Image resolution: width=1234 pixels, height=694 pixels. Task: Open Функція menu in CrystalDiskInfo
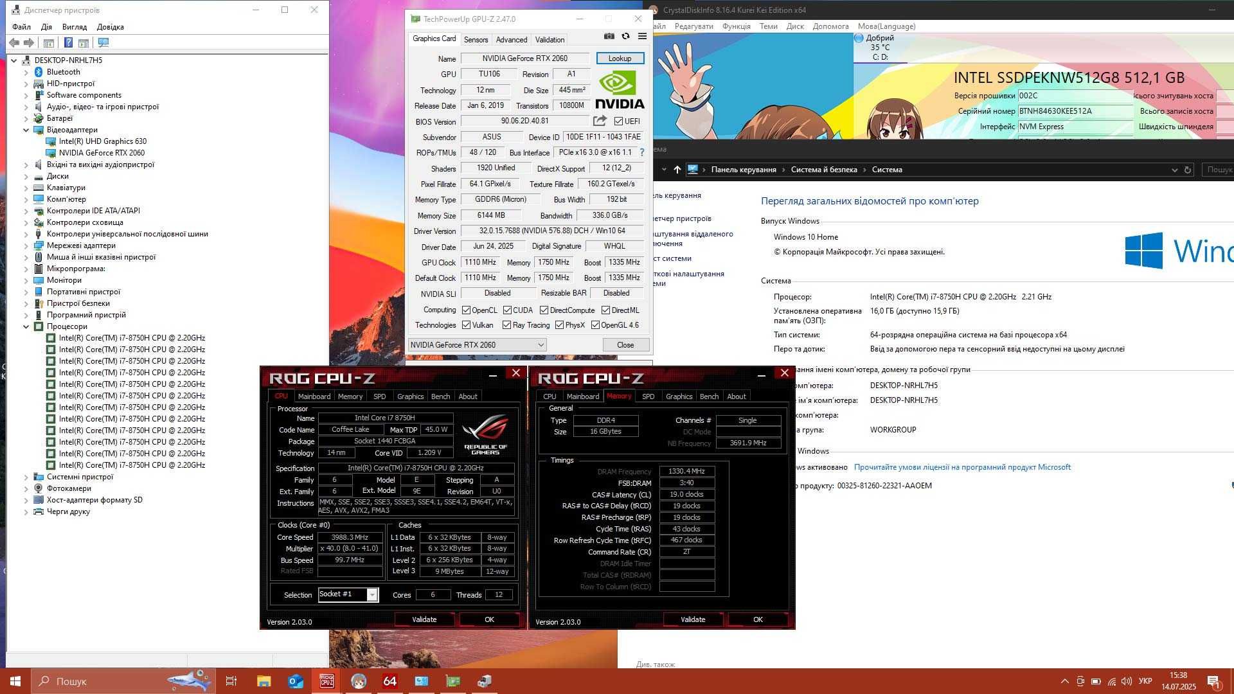(x=737, y=26)
